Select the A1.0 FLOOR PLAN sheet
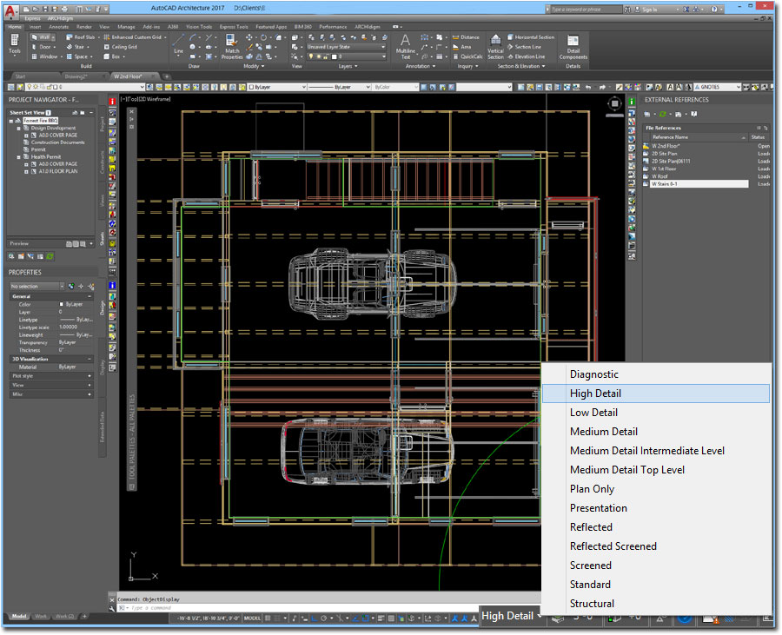The height and width of the screenshot is (635, 782). tap(57, 171)
